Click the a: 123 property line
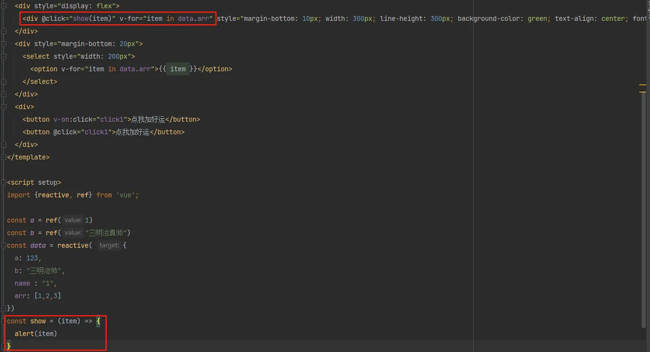The image size is (650, 352). (x=28, y=258)
